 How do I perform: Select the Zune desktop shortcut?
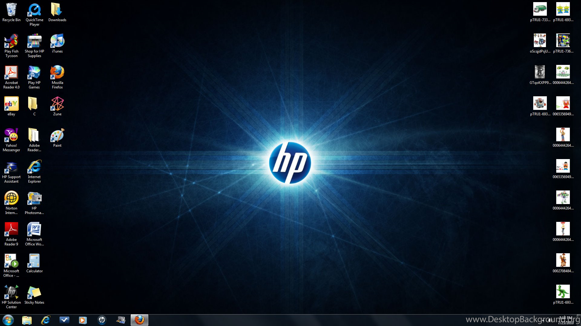[x=57, y=106]
